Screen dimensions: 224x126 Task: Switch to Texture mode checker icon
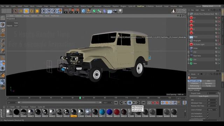[2, 30]
